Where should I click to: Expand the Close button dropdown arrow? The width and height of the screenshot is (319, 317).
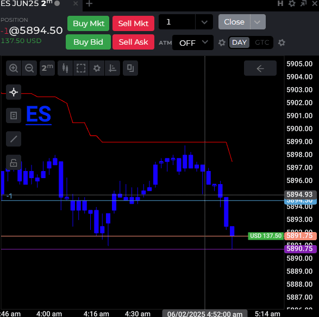(258, 22)
